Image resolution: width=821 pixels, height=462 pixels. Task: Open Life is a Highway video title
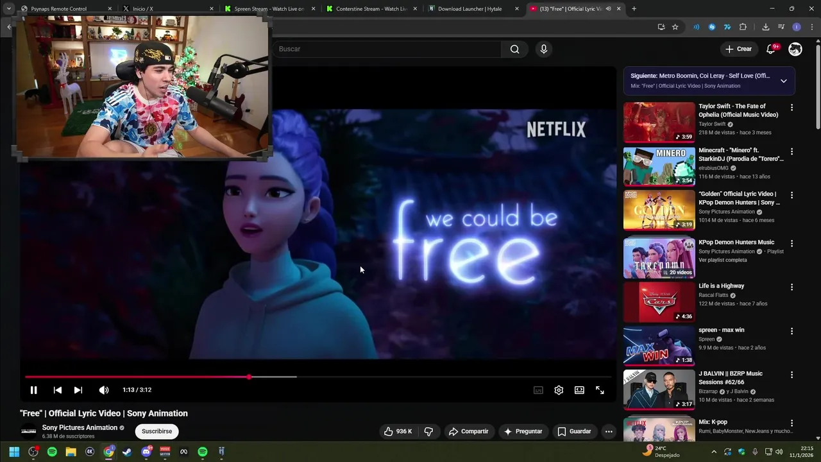(721, 286)
